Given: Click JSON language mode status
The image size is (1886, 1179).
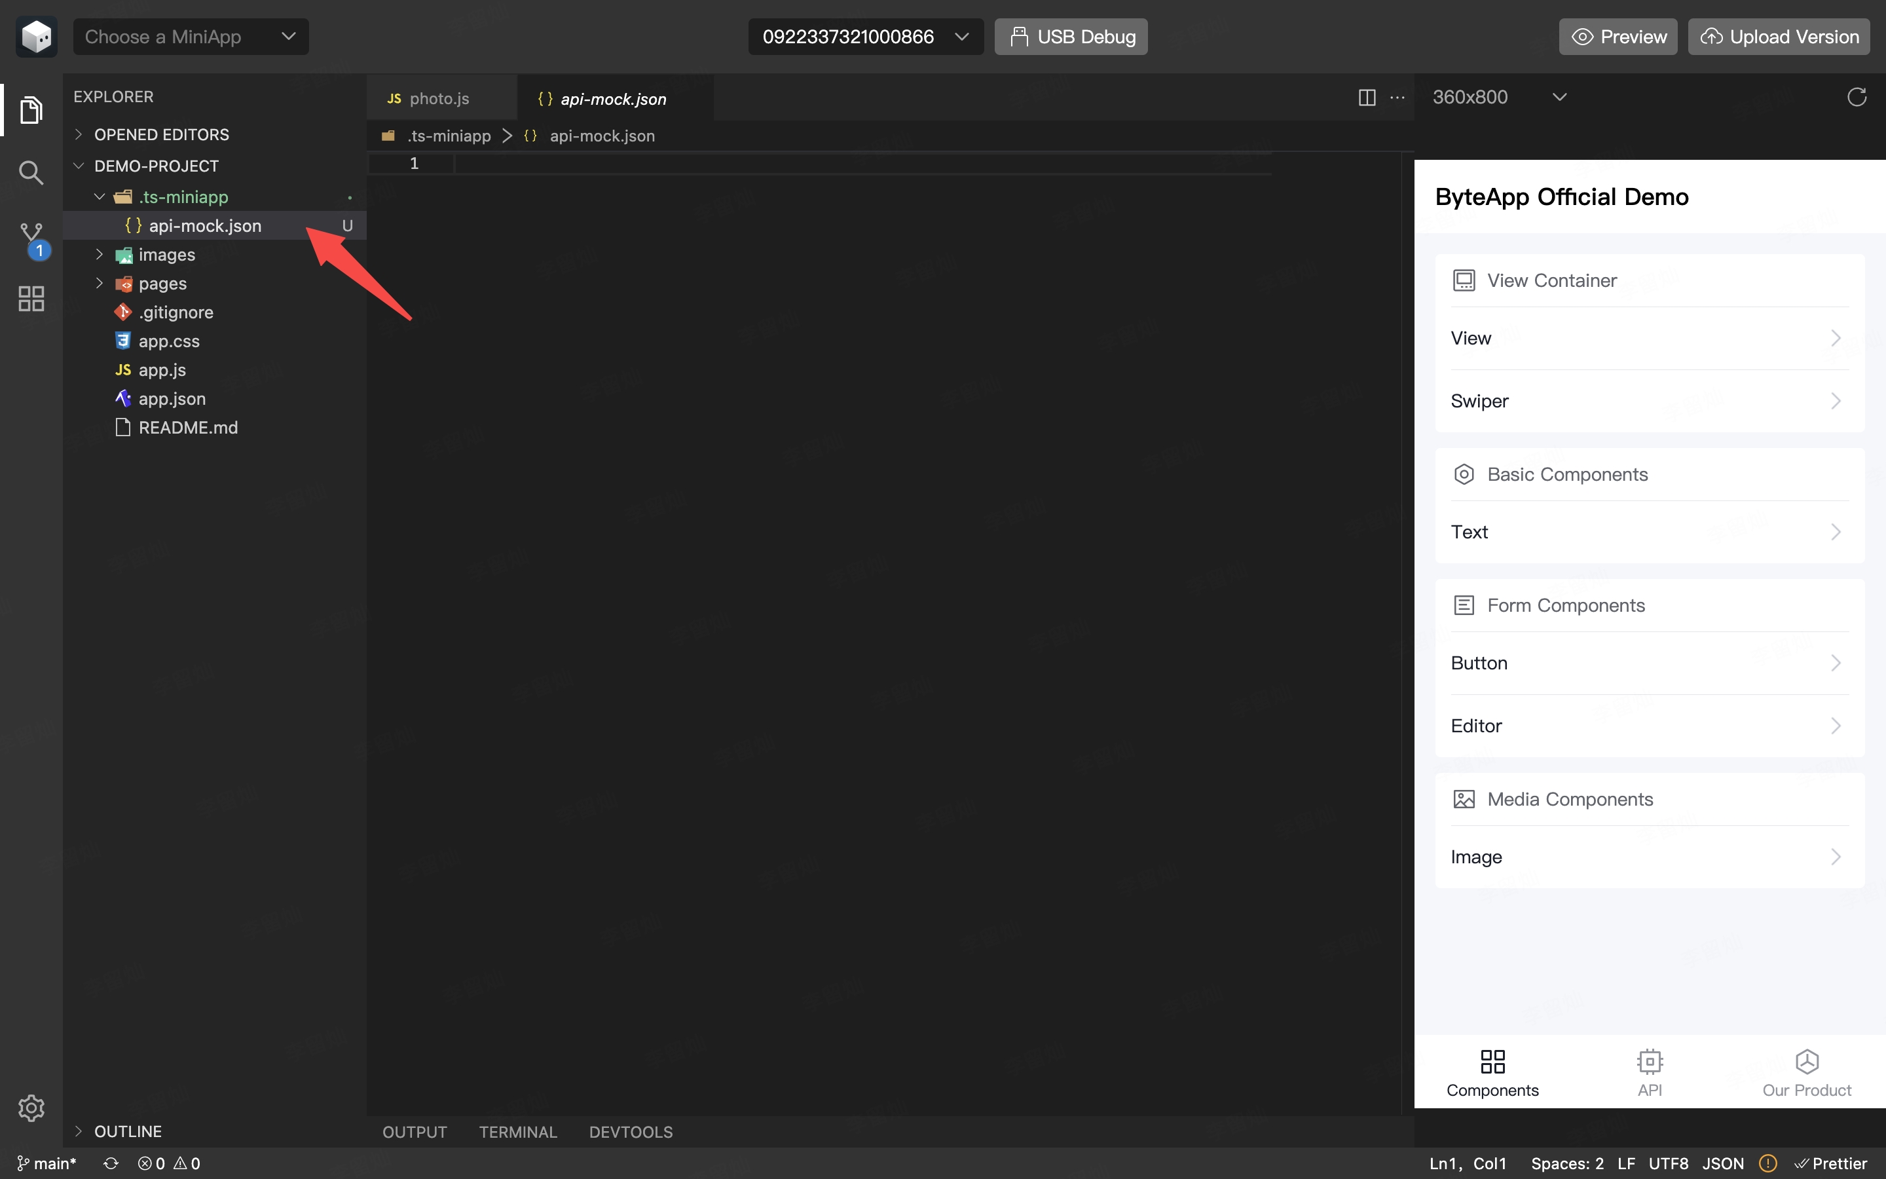Looking at the screenshot, I should click(1722, 1163).
